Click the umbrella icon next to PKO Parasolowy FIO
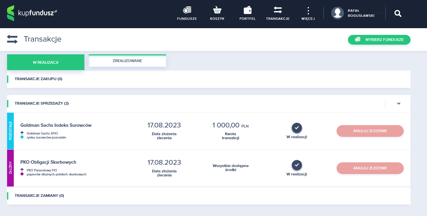The image size is (427, 216). (22, 170)
